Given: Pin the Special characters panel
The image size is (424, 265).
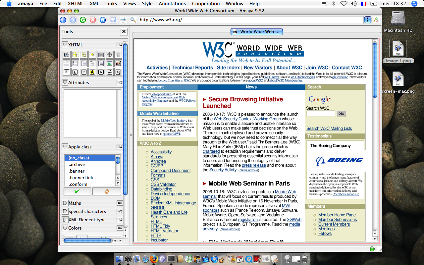Looking at the screenshot, I should tap(119, 211).
